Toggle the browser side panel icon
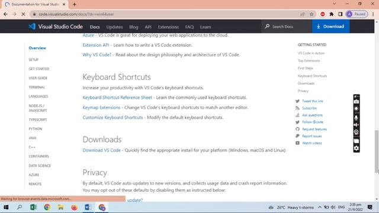 pyautogui.click(x=341, y=14)
